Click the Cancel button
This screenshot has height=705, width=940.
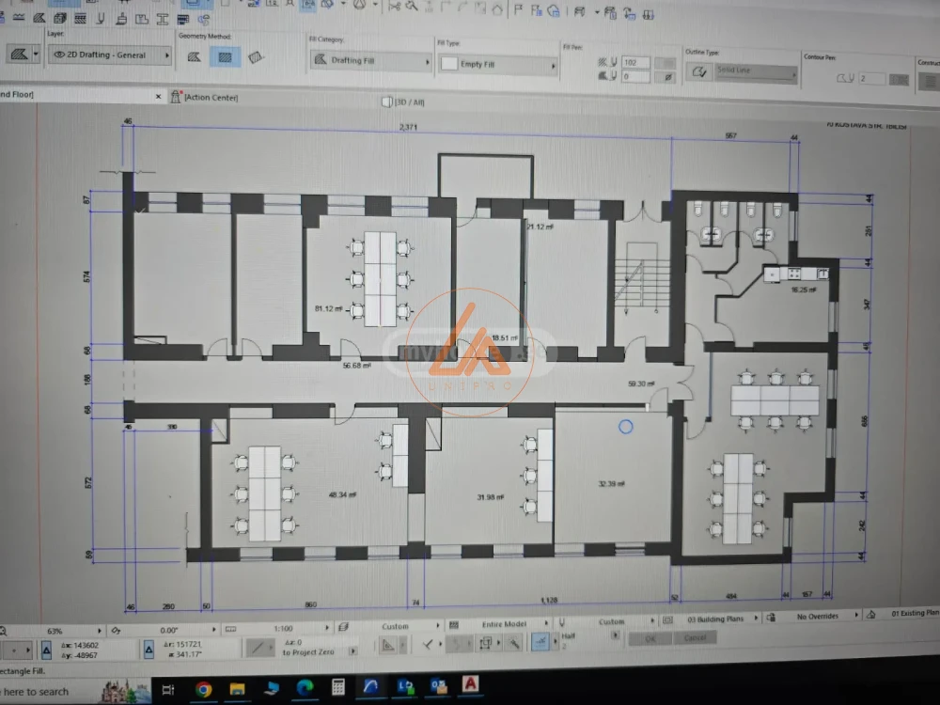pyautogui.click(x=696, y=638)
